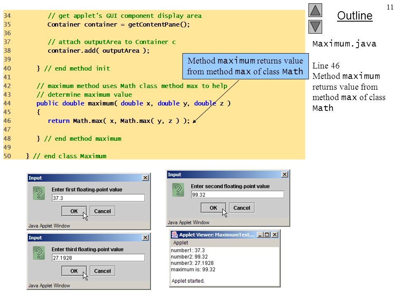Click the question mark icon in the second-value dialog
The image size is (398, 299).
tap(178, 190)
